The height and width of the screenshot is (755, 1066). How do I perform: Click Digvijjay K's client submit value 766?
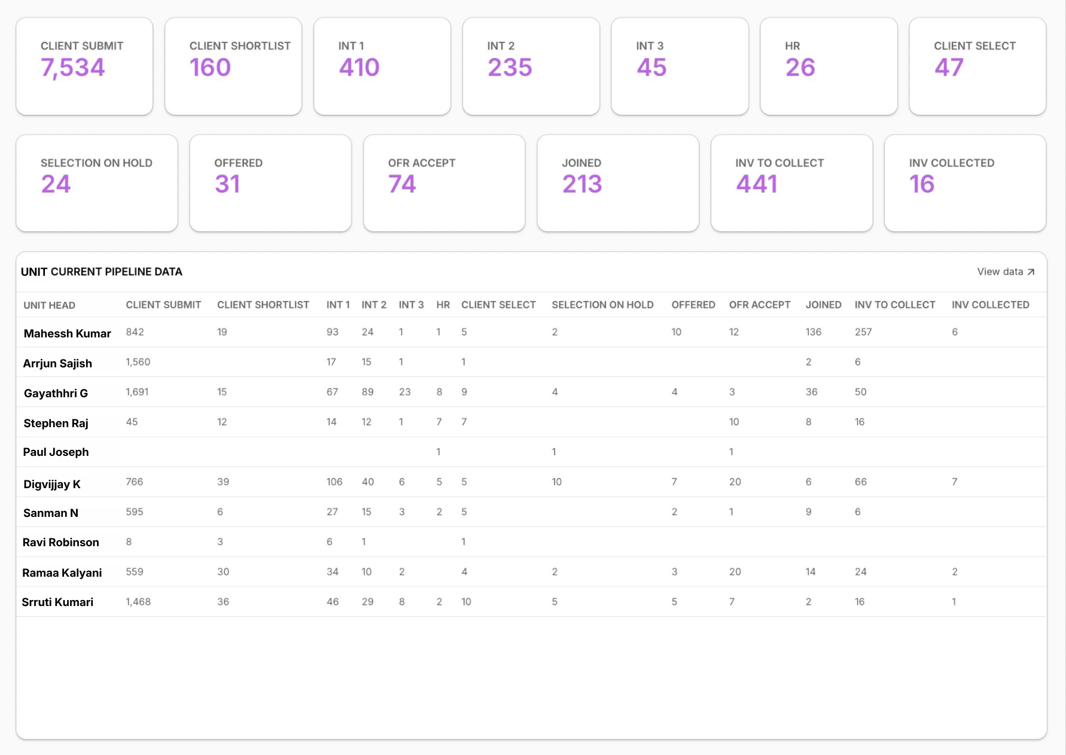point(135,482)
